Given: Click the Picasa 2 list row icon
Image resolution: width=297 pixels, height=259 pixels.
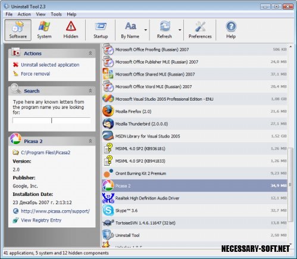Looking at the screenshot, I should pyautogui.click(x=108, y=185).
